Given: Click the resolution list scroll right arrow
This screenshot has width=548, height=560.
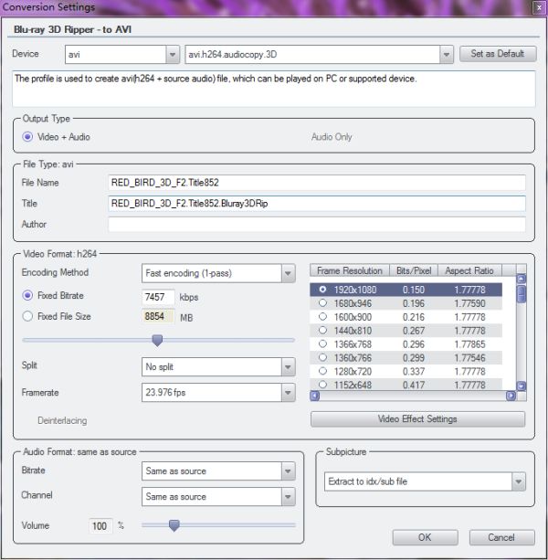Looking at the screenshot, I should tap(511, 396).
